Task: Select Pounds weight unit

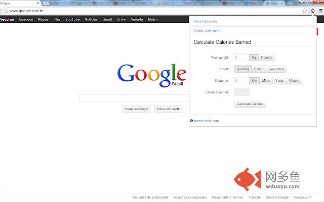Action: click(267, 57)
